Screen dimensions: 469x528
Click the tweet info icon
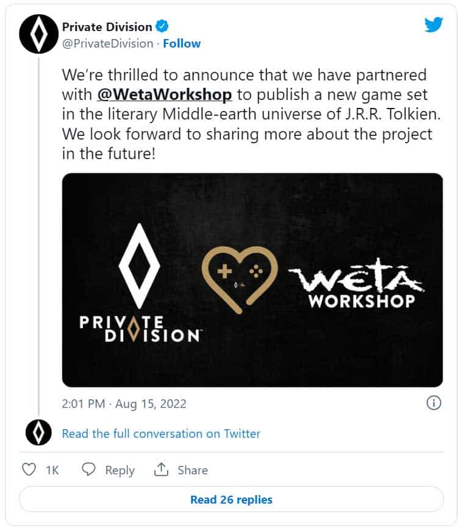pos(433,403)
